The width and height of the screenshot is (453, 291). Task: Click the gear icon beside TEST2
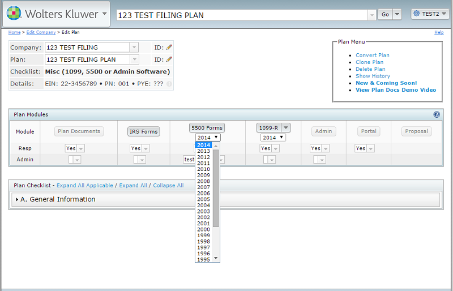pyautogui.click(x=416, y=14)
